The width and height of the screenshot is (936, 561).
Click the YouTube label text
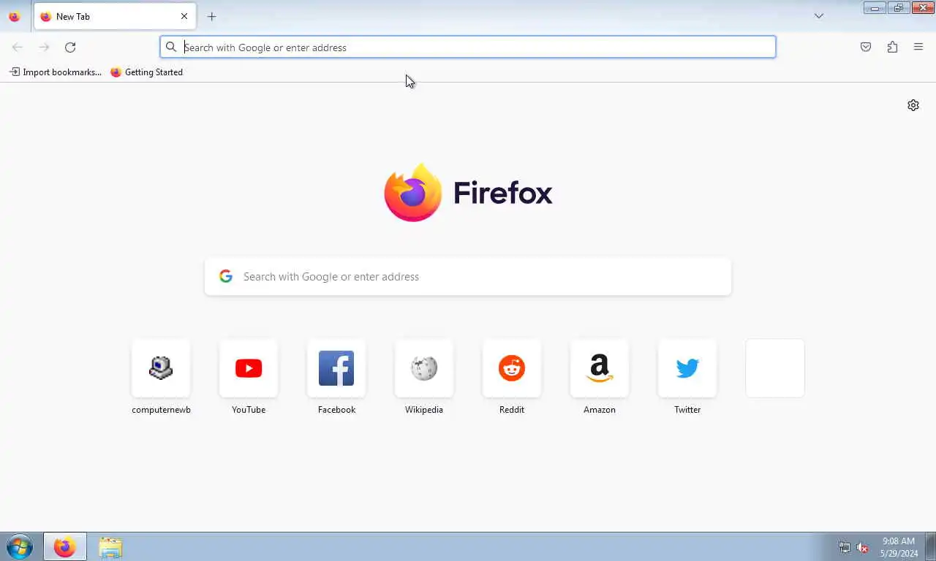click(249, 410)
